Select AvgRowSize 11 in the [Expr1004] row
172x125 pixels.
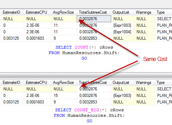pos(64,32)
